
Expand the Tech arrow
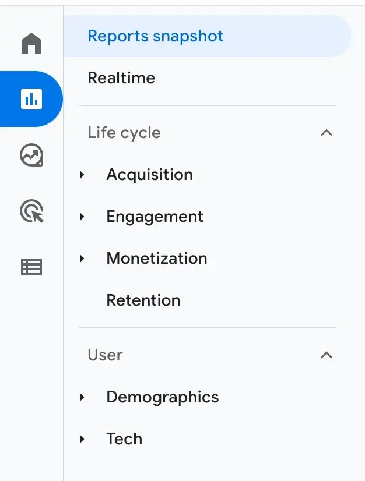(82, 439)
